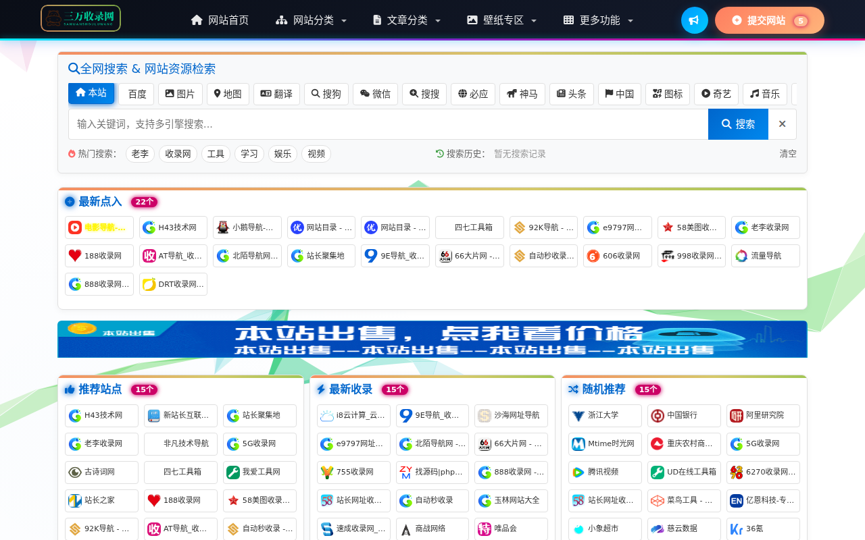This screenshot has height=540, width=865.
Task: Open 浙江大学 in the 随机推荐 panel
Action: (x=604, y=415)
